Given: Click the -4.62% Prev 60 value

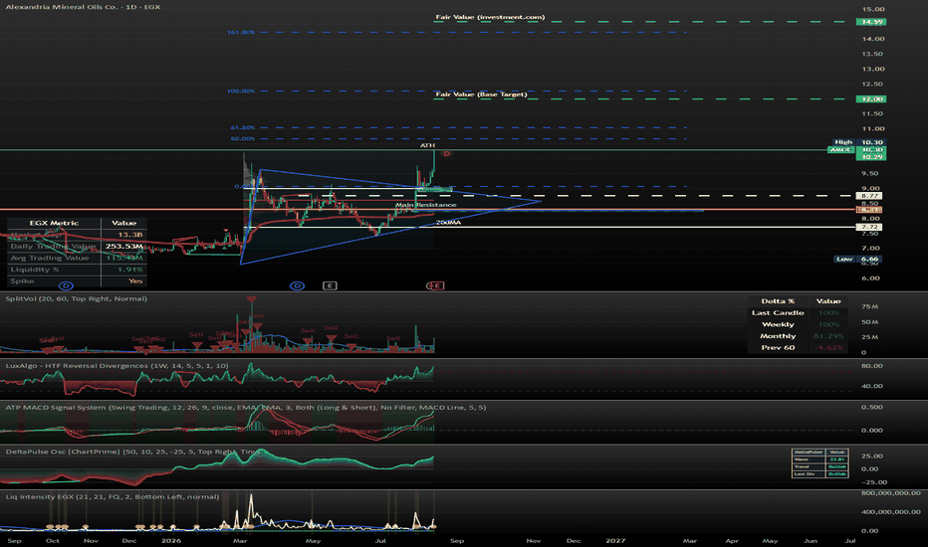Looking at the screenshot, I should click(828, 348).
